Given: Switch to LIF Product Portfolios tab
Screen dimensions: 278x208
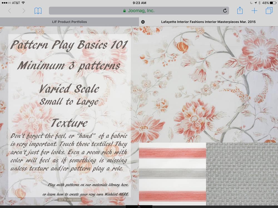Looking at the screenshot, I should pyautogui.click(x=69, y=22).
